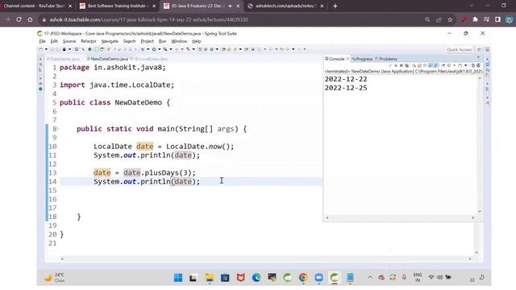Image resolution: width=516 pixels, height=290 pixels.
Task: Open a new browser tab with plus button
Action: pyautogui.click(x=335, y=6)
